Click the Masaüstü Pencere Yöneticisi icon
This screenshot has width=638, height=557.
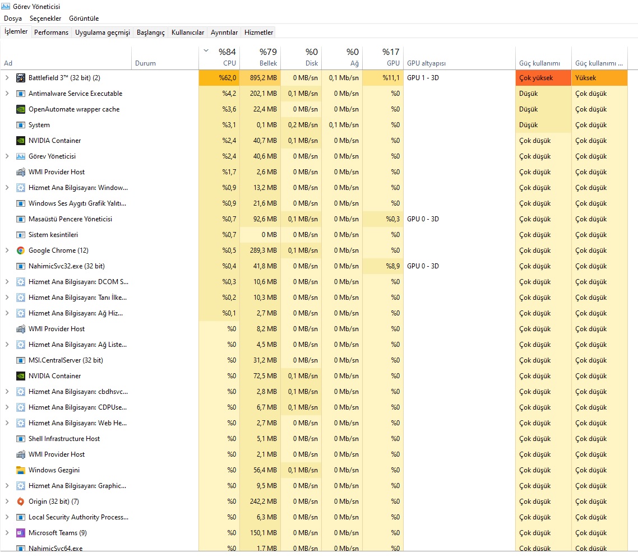(x=20, y=219)
